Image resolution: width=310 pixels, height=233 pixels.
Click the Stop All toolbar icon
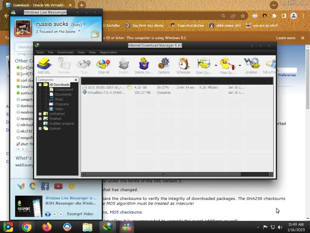tap(104, 66)
